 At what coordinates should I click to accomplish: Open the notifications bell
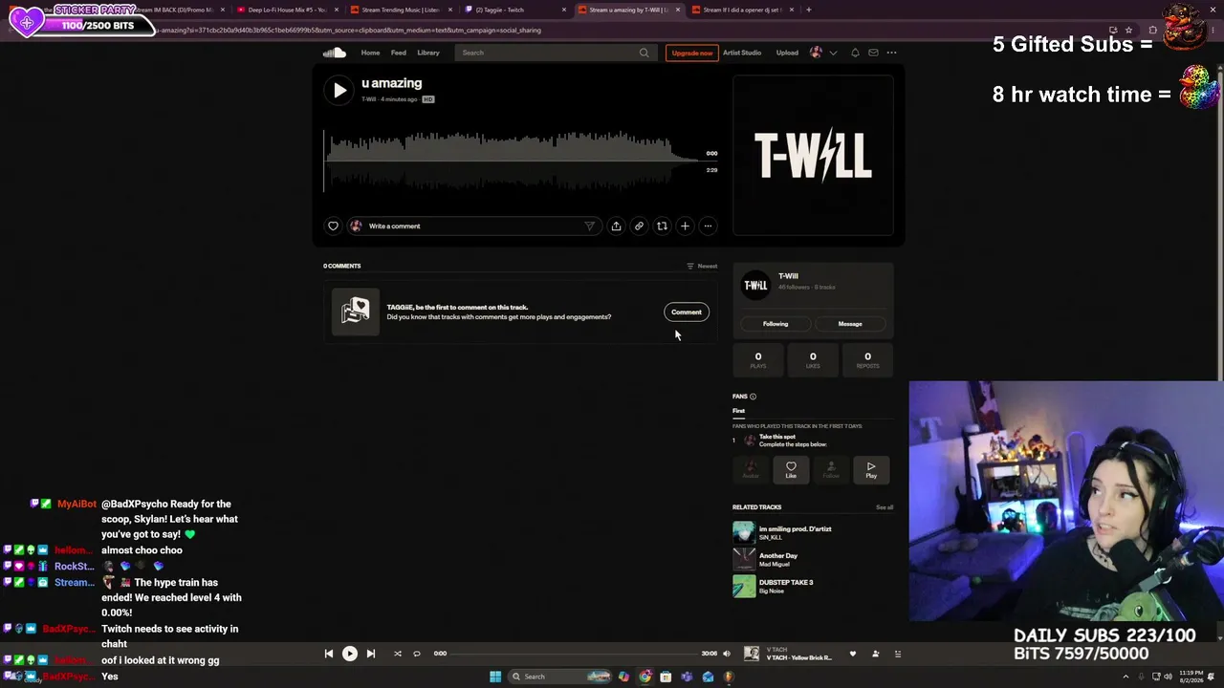click(x=855, y=53)
